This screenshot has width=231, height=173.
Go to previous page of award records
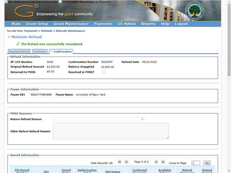point(126,162)
